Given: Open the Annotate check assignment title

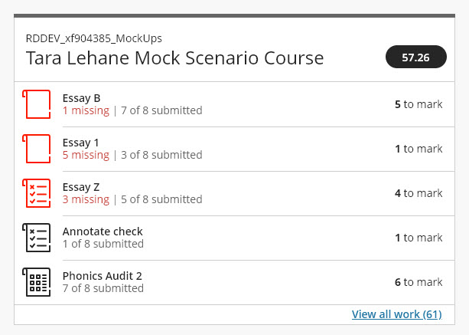Looking at the screenshot, I should 103,231.
